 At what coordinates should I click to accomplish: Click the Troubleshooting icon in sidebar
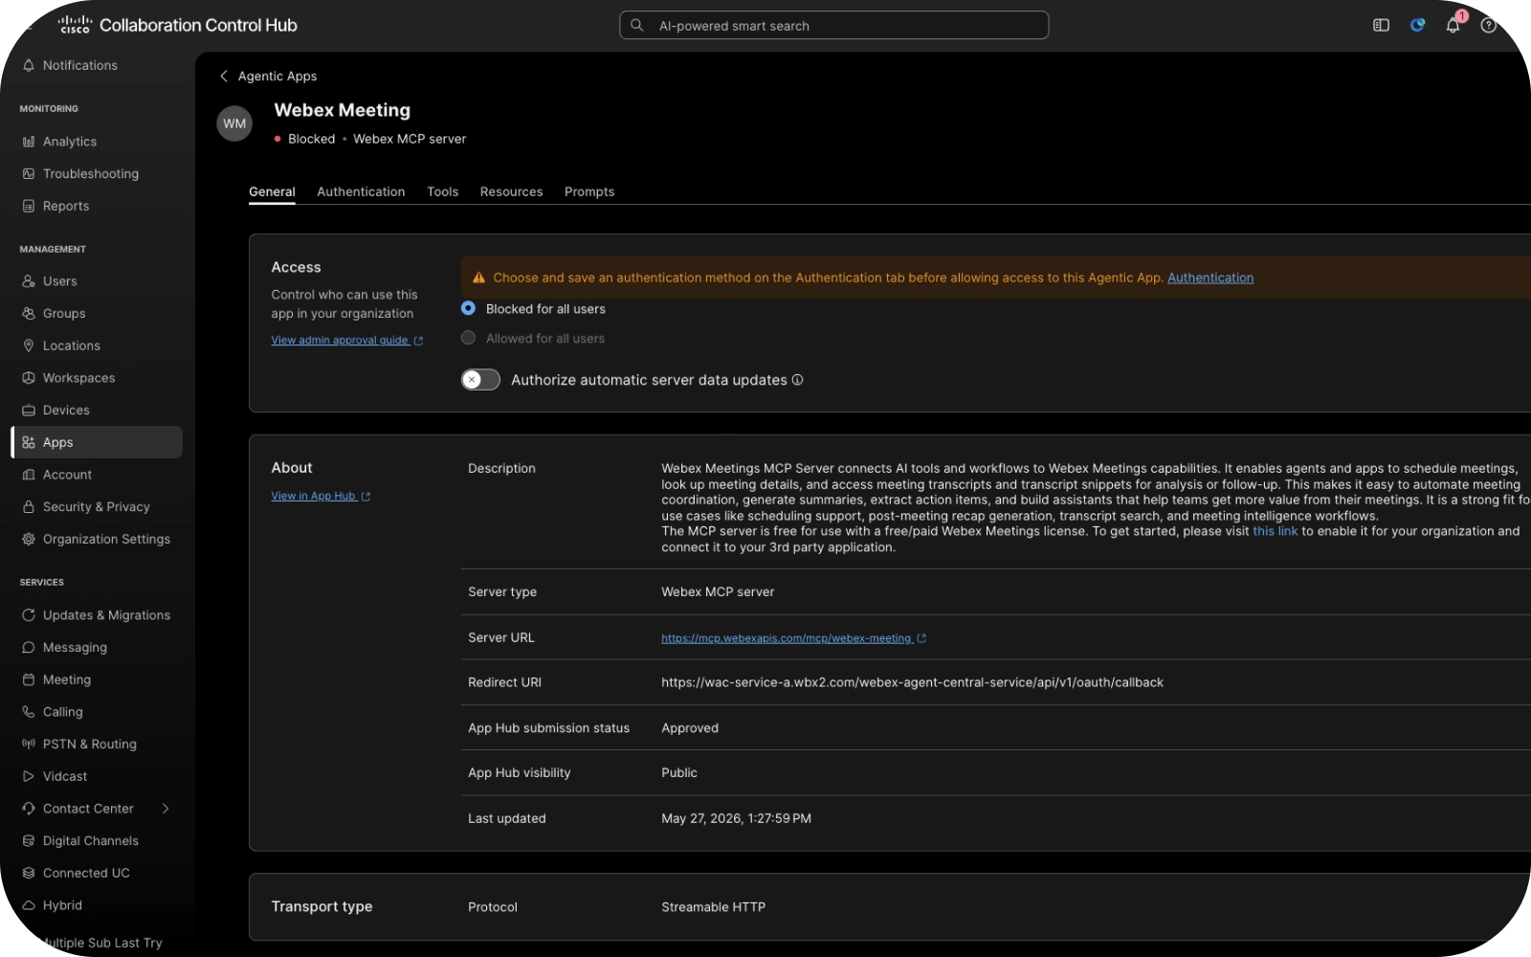point(29,173)
